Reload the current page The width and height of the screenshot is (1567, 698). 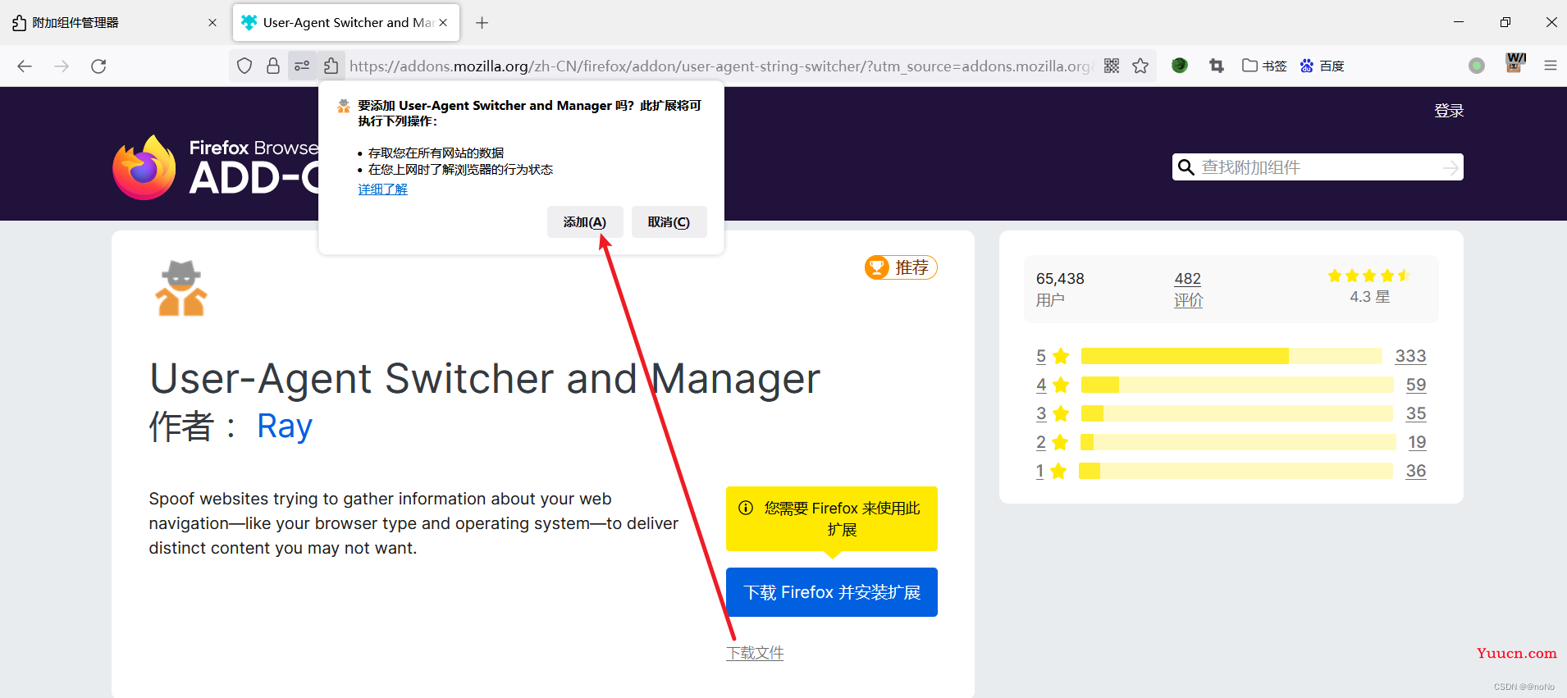pos(98,66)
